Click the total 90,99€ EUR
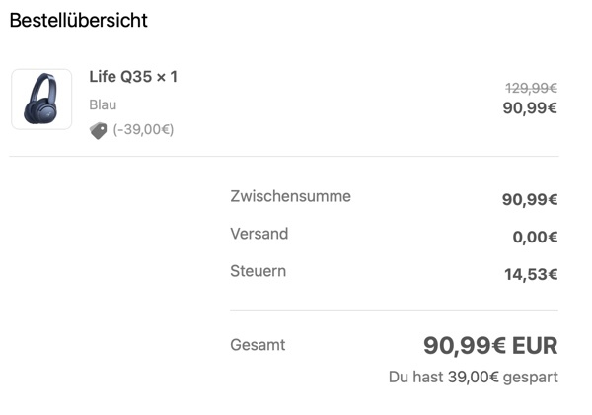592x415 pixels. 490,346
